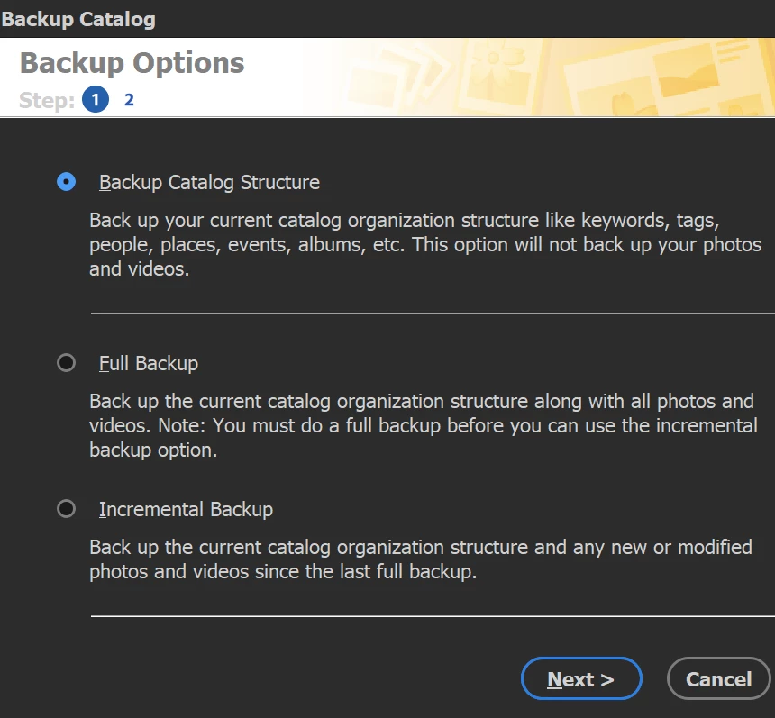This screenshot has height=718, width=775.
Task: Choose the Full Backup radio button
Action: [66, 363]
